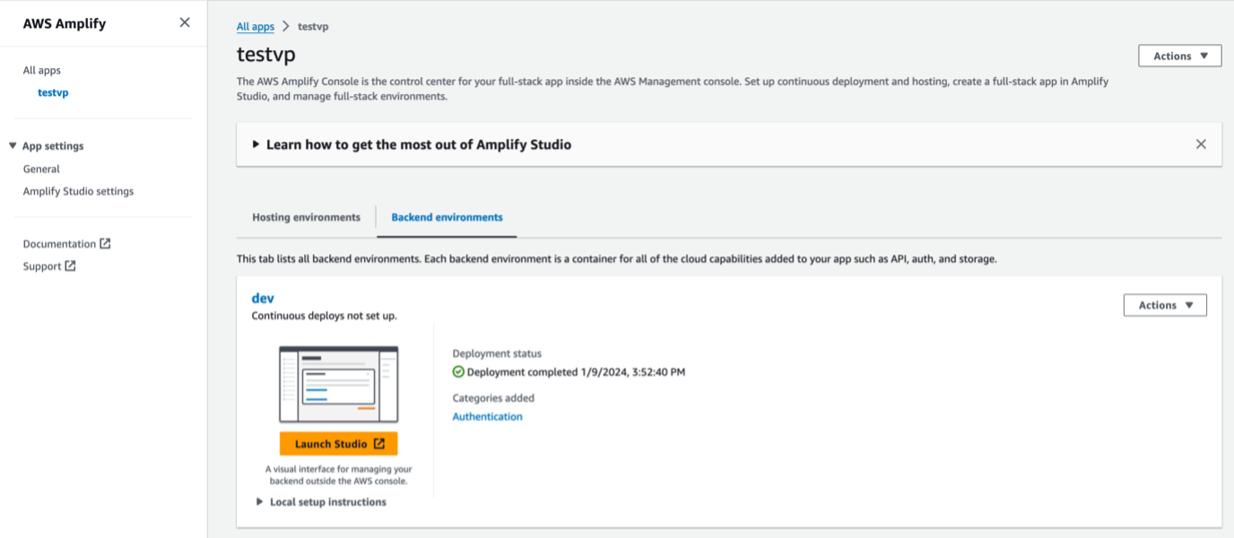Click the Support external link icon
This screenshot has width=1234, height=538.
(x=71, y=266)
